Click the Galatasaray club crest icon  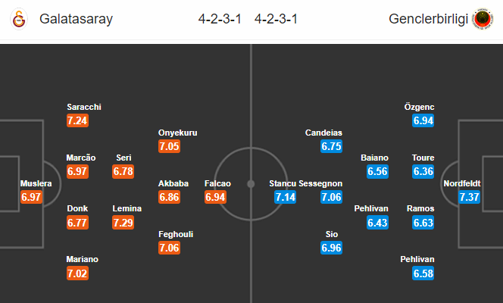19,19
